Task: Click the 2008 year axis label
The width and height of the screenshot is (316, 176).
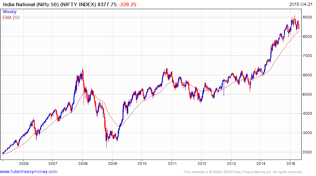Action: pos(83,163)
